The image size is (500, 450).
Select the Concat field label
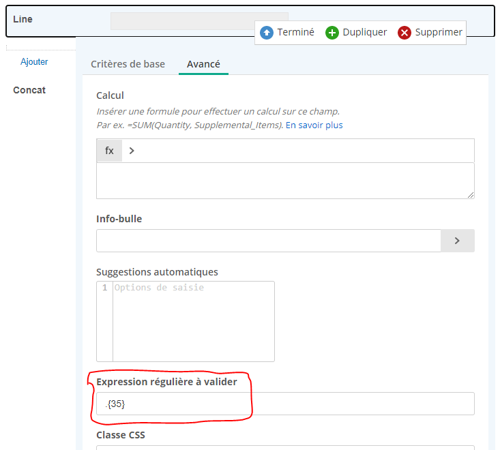click(x=29, y=90)
